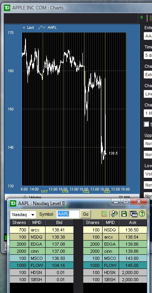This screenshot has width=152, height=293.
Task: Open the Volume lower indicator dropdown
Action: point(148,174)
